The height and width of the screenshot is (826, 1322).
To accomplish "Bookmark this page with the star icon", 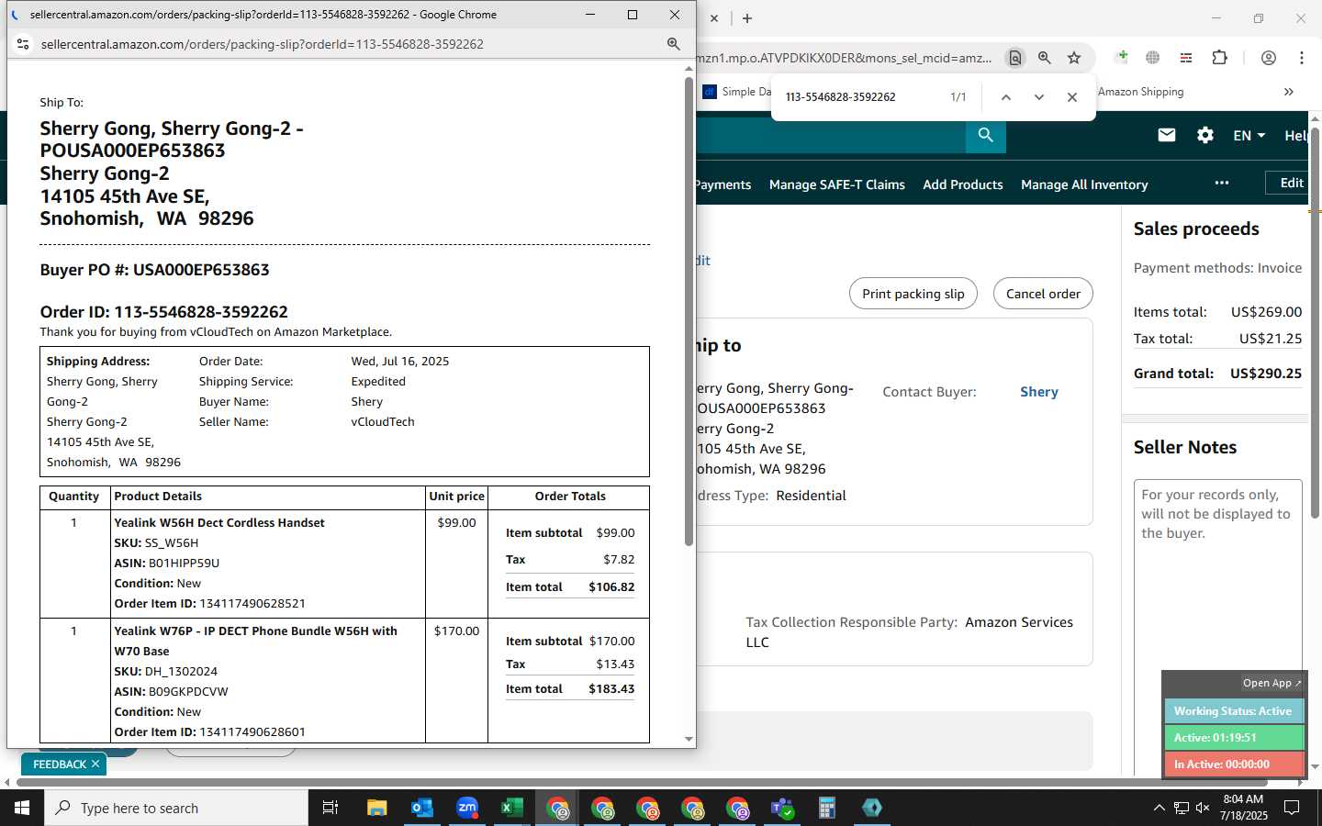I will pos(1074,58).
